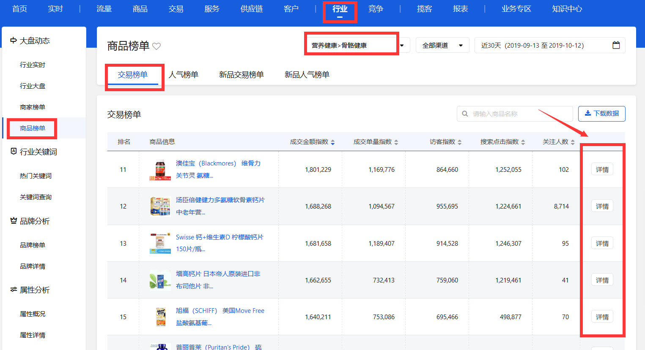Viewport: 645px width, 350px height.
Task: Switch to the 新品交易榜单 tab
Action: [x=242, y=75]
